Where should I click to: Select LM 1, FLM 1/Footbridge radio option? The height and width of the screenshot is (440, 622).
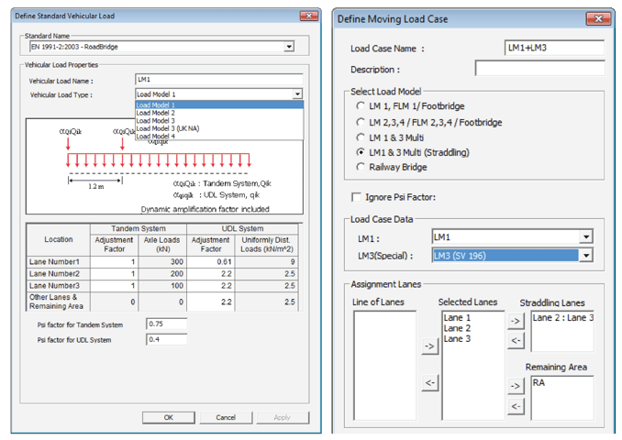click(x=361, y=106)
